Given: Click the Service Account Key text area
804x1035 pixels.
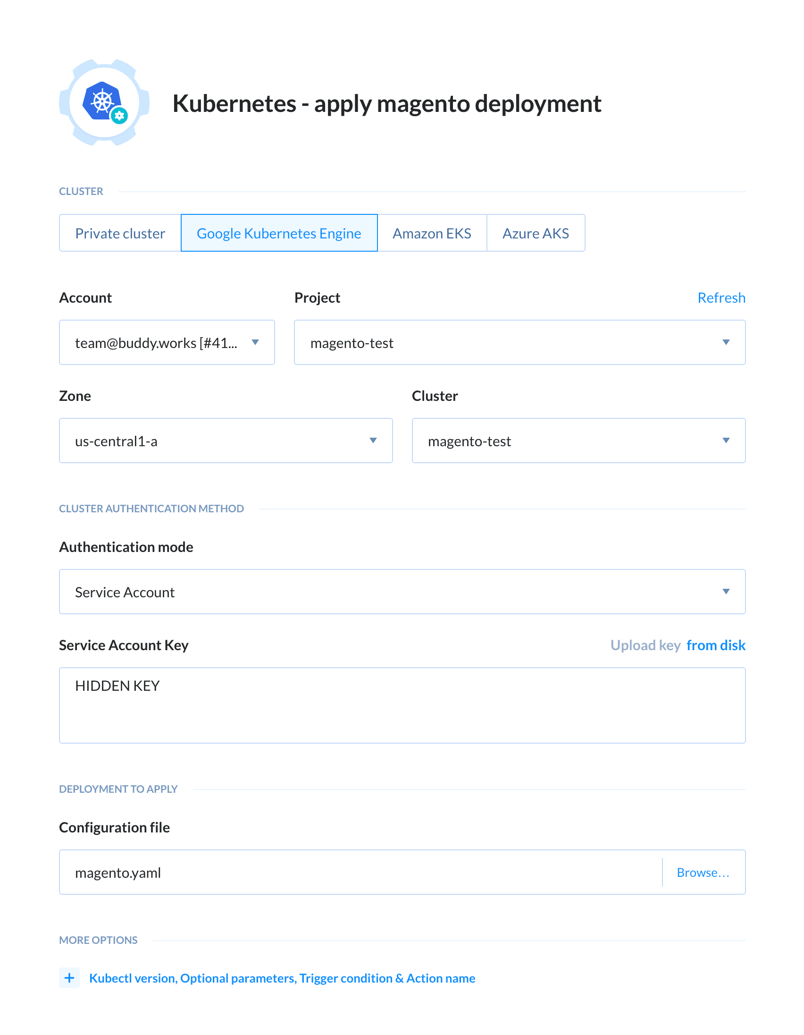Looking at the screenshot, I should click(x=402, y=705).
